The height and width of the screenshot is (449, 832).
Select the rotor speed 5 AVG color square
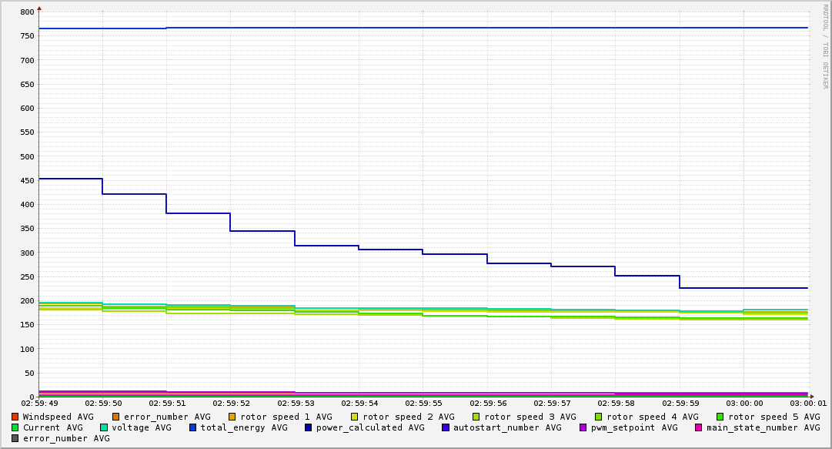pos(720,417)
